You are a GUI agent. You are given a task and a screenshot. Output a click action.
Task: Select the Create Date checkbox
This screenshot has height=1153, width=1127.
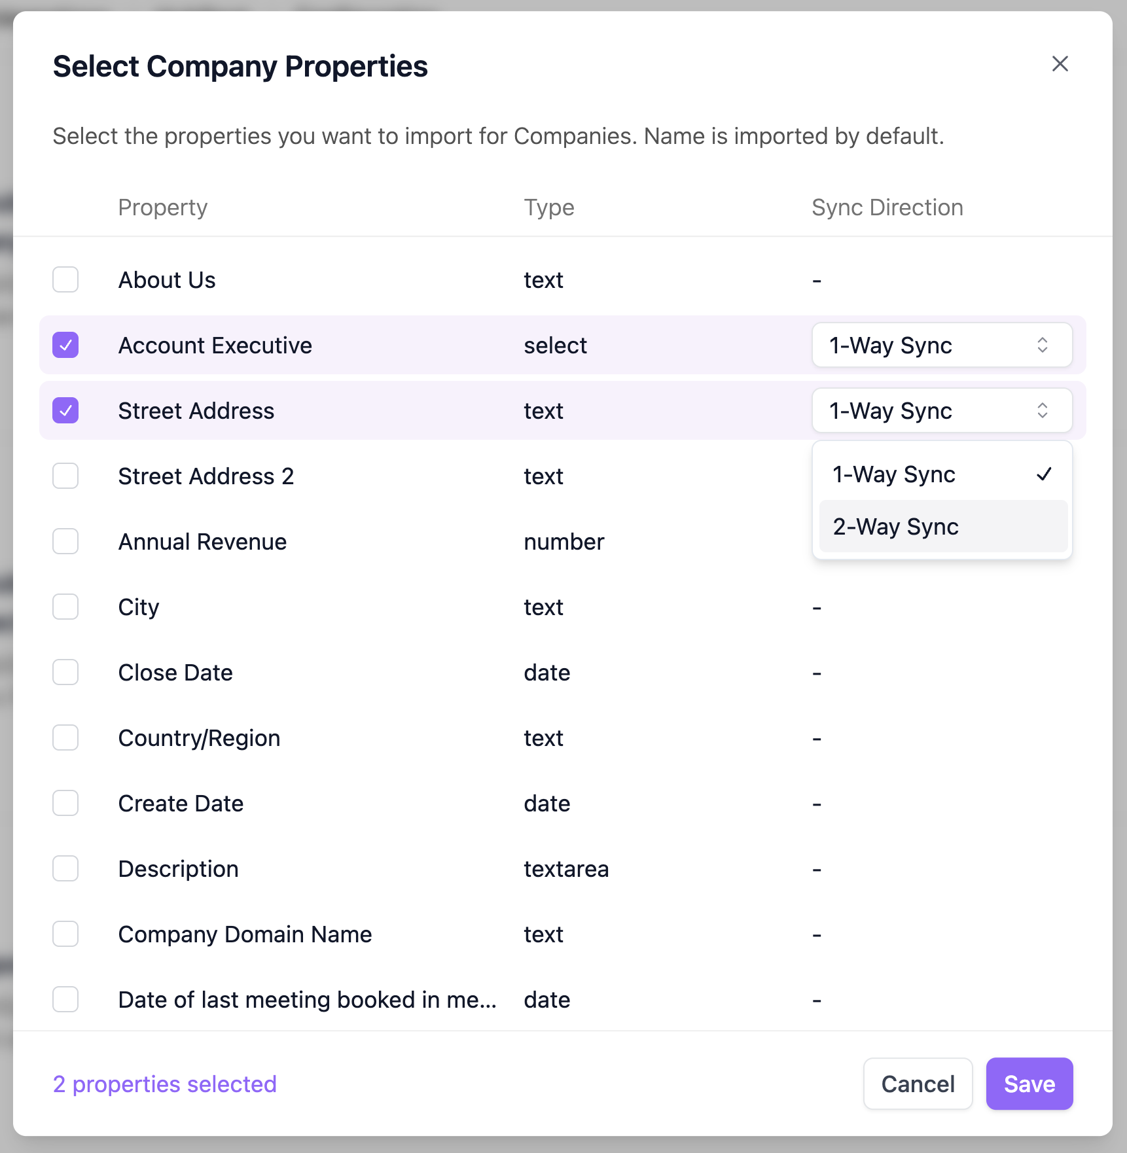click(65, 804)
